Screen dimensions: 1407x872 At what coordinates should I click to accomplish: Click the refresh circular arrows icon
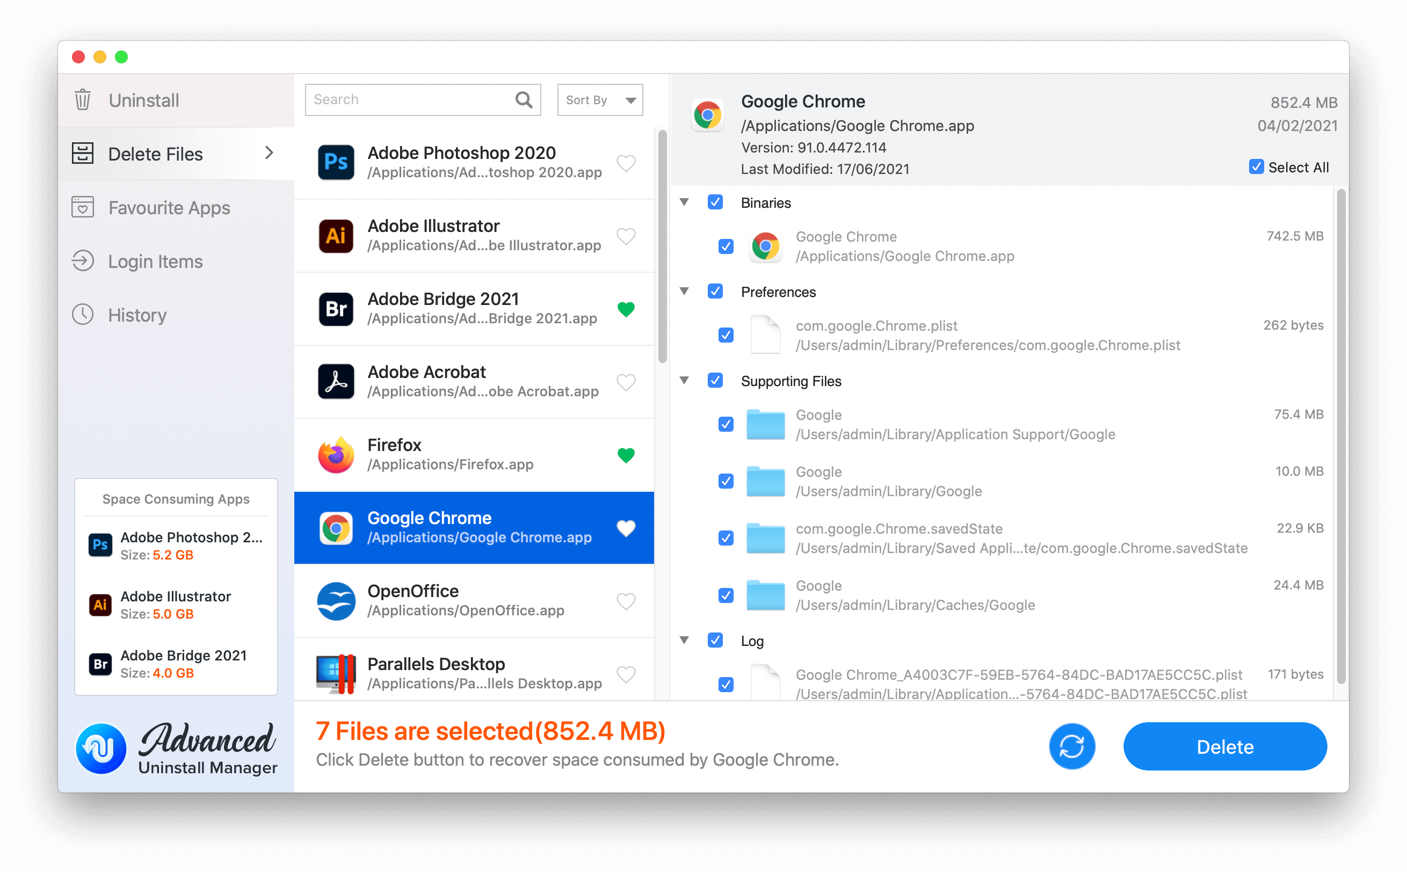pyautogui.click(x=1071, y=746)
